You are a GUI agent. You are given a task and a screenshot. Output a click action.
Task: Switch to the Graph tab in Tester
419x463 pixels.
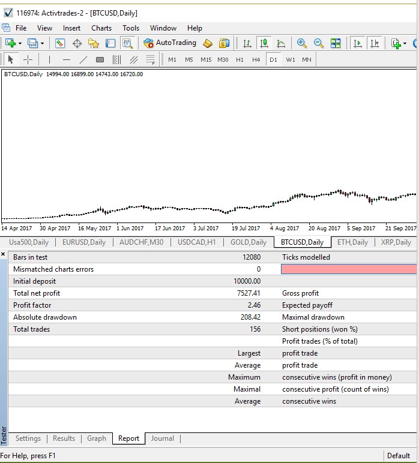(x=96, y=438)
